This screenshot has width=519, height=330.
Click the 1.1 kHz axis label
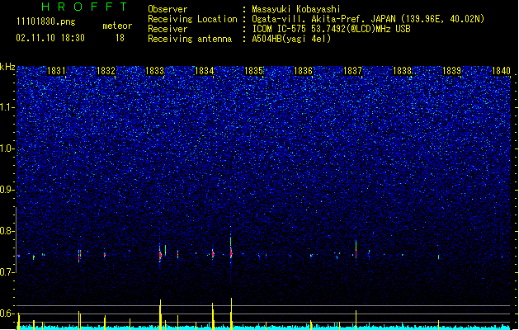click(7, 107)
